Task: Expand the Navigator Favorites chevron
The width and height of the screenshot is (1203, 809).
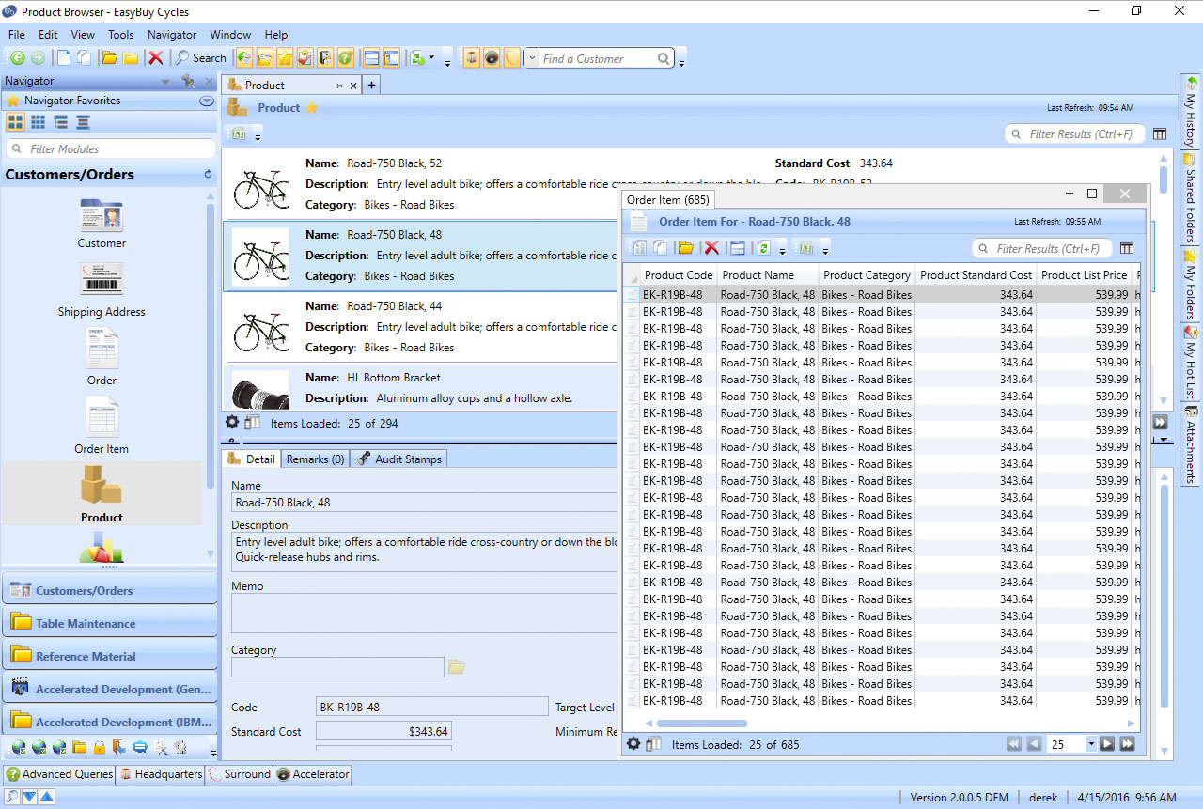Action: point(207,101)
